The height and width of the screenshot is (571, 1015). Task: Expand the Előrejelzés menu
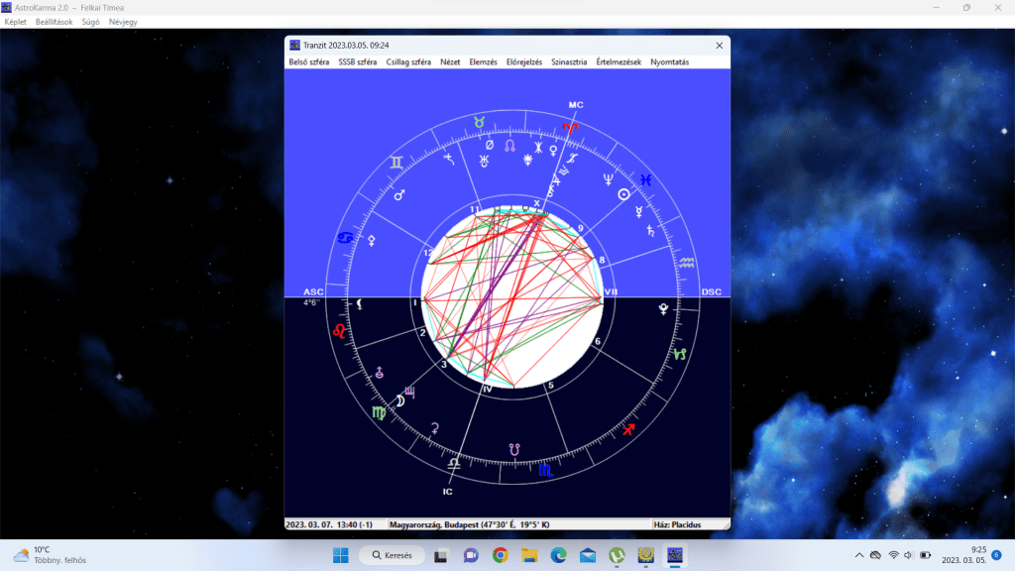coord(524,62)
